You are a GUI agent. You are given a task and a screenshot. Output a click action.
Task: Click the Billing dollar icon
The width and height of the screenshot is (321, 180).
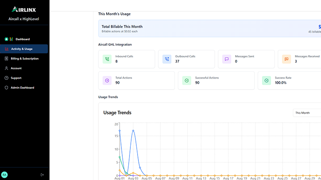click(6, 59)
